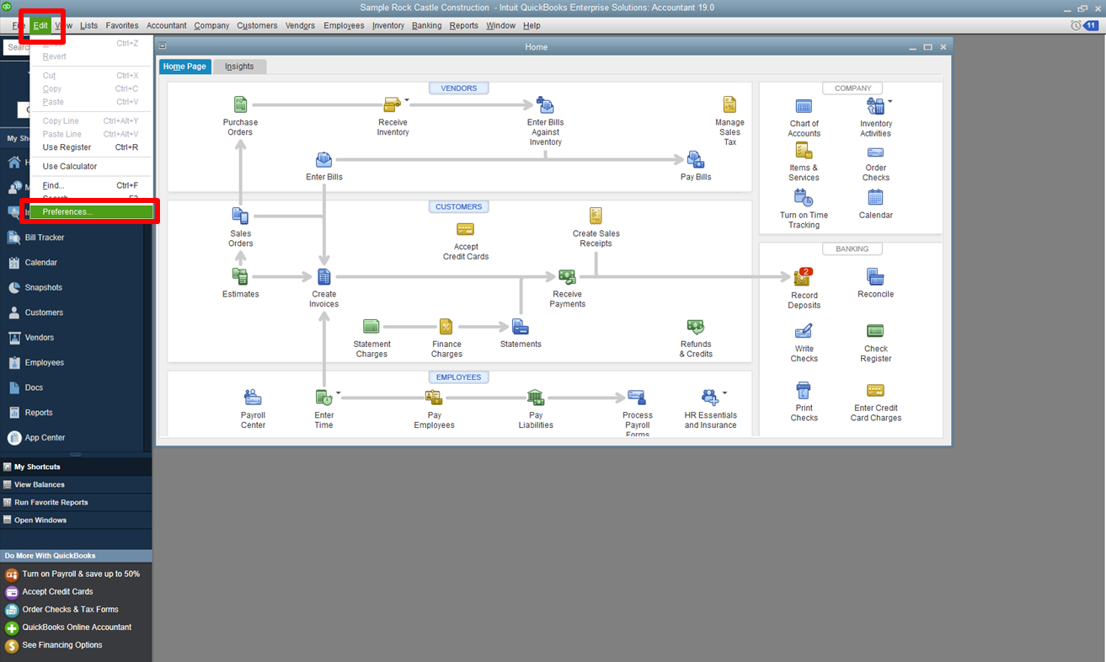
Task: Click the Check Register icon
Action: (875, 331)
